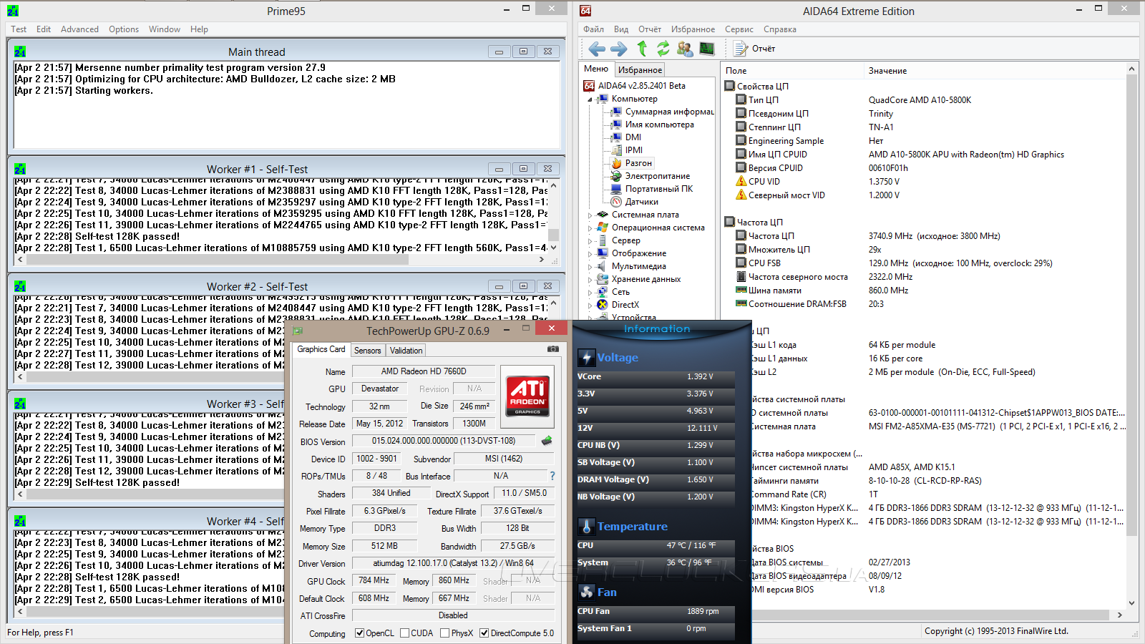Open the Advanced menu in Prime95

[79, 29]
